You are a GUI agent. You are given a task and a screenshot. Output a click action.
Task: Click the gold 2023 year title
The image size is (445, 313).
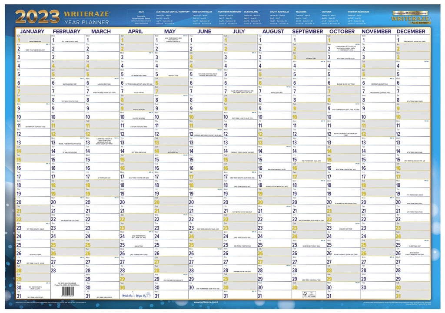[37, 17]
